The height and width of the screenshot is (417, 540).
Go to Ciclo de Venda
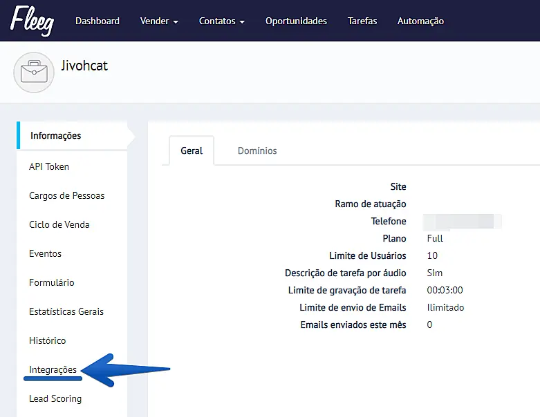point(59,224)
